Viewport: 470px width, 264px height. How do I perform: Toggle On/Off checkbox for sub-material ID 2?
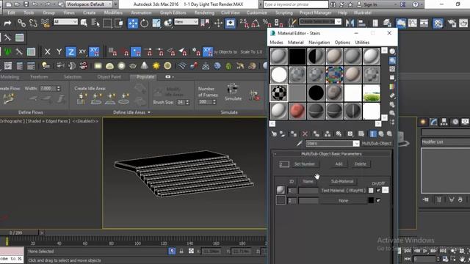point(378,200)
